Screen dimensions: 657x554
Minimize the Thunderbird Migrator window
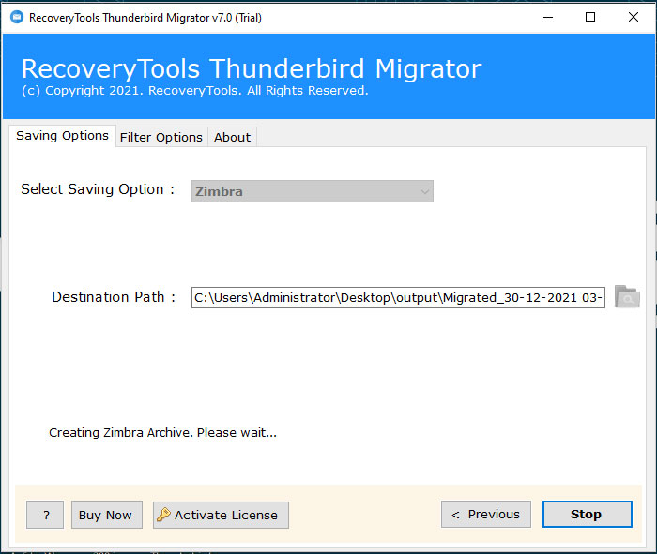point(548,18)
